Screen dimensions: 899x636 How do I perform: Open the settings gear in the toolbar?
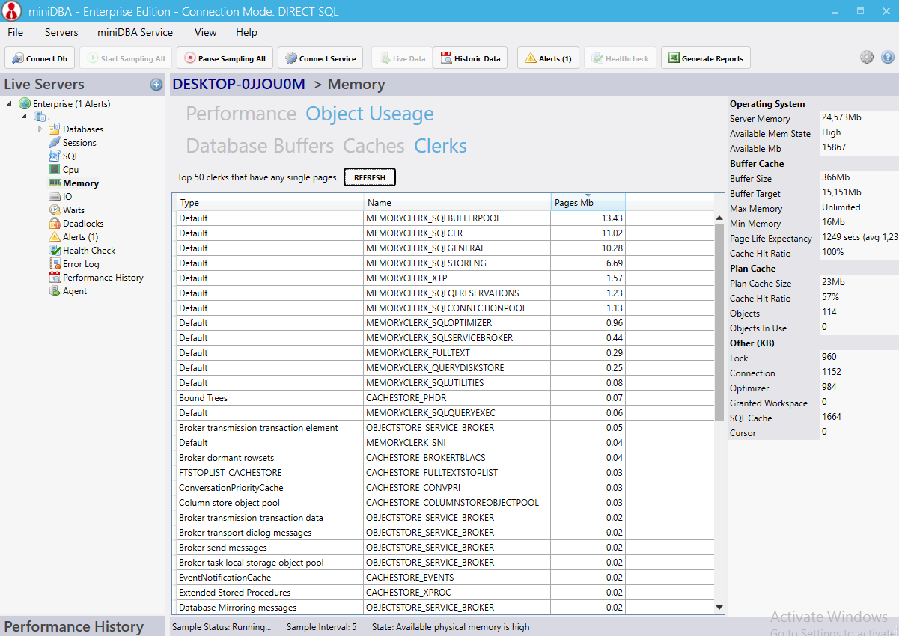867,57
